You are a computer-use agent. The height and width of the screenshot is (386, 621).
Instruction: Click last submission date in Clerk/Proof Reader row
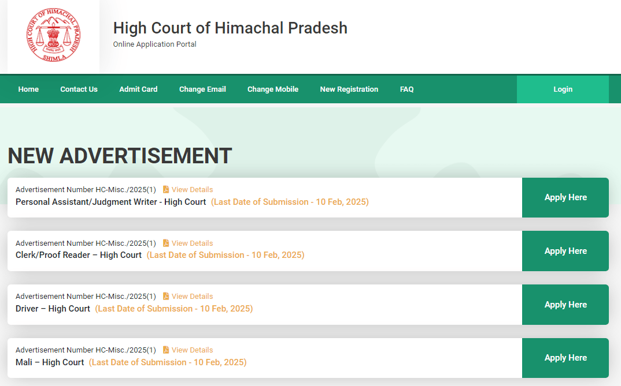tap(226, 255)
